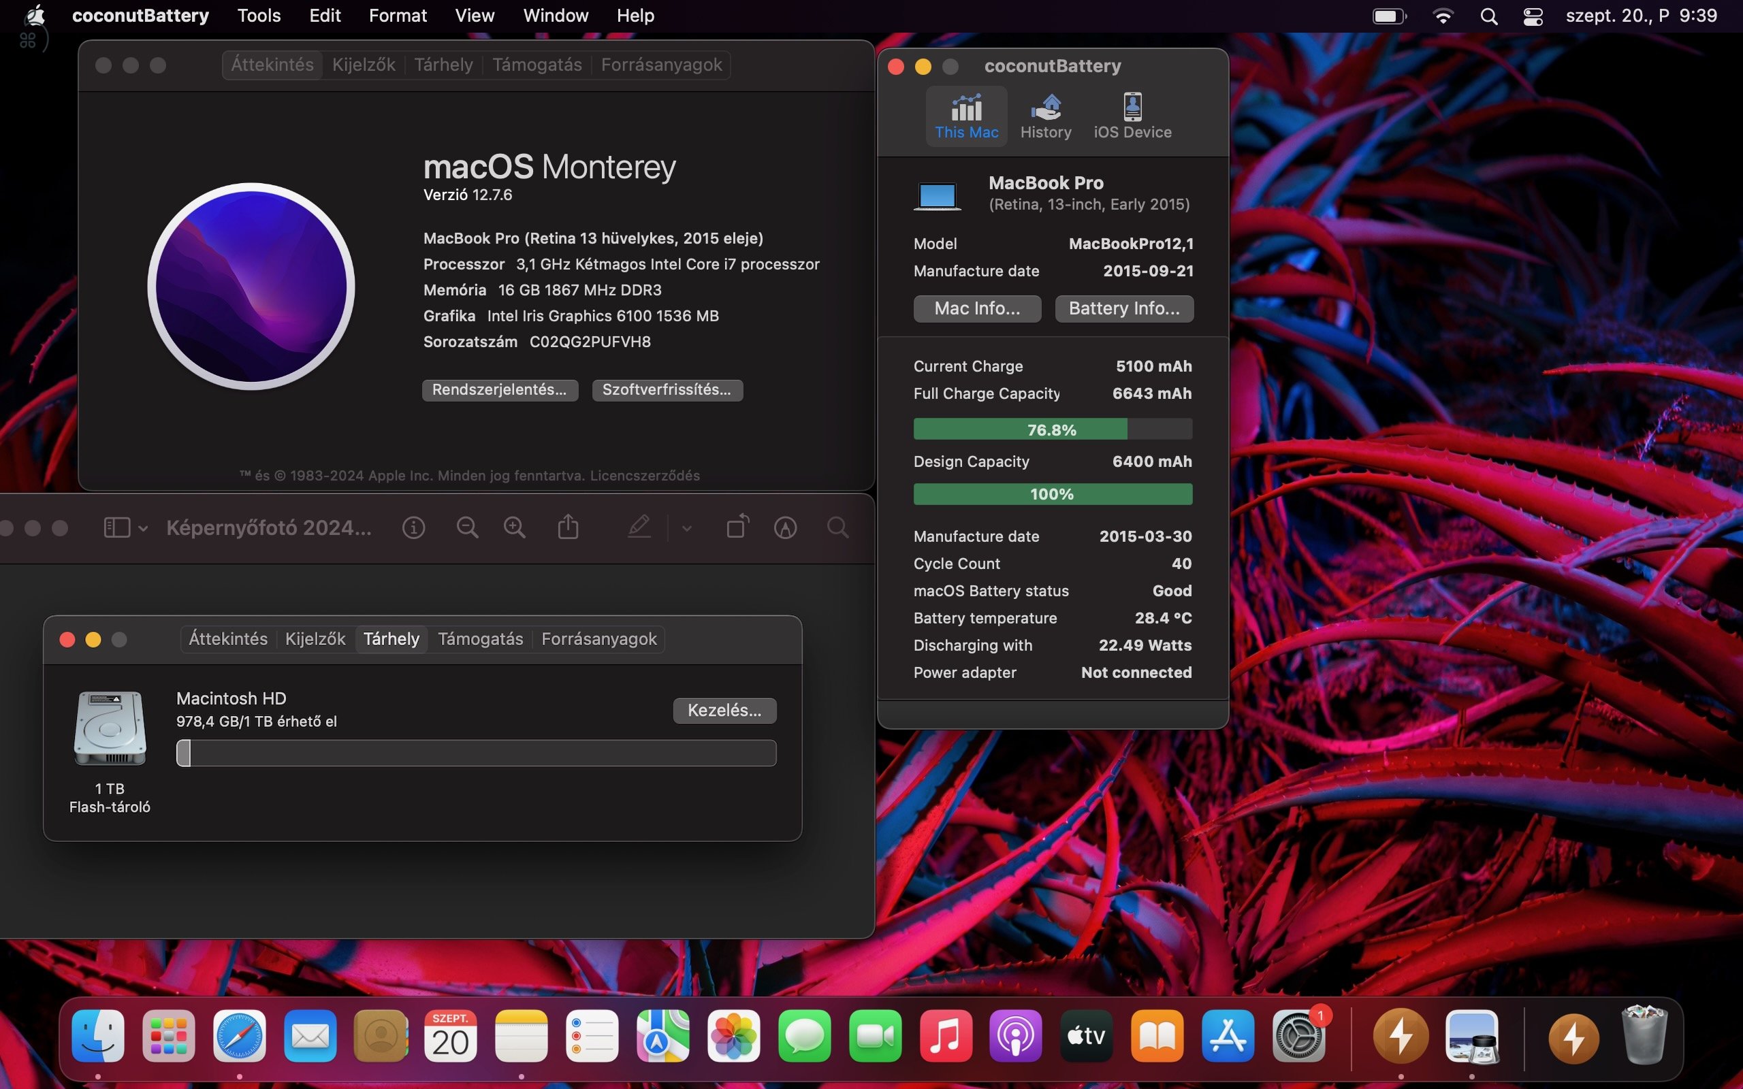1743x1089 pixels.
Task: Open History tab in coconutBattery
Action: (x=1046, y=116)
